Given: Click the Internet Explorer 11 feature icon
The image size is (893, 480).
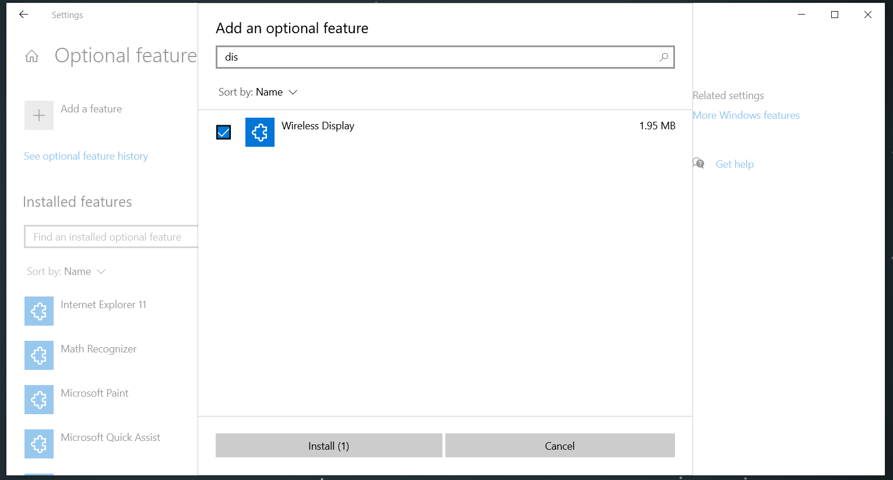Looking at the screenshot, I should coord(39,311).
